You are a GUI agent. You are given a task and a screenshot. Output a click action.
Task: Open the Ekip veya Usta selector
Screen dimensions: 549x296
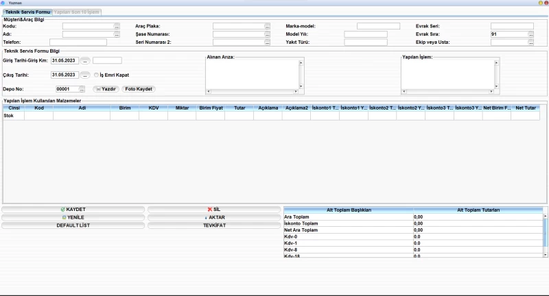(530, 42)
